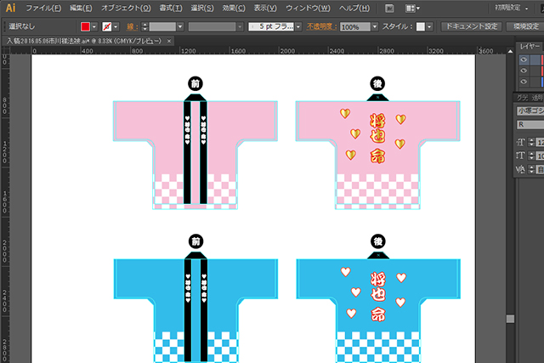The width and height of the screenshot is (544, 363).
Task: Click the font size stepper arrows
Action: 531,142
